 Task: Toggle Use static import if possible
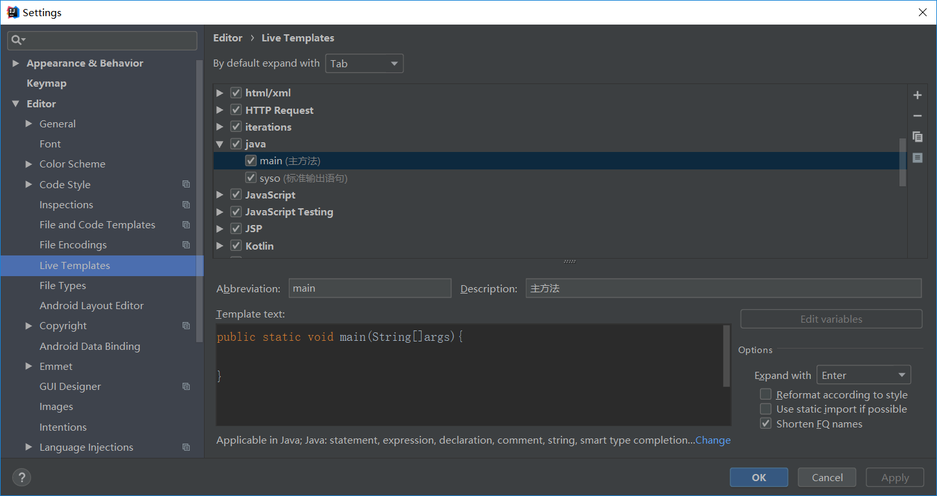pyautogui.click(x=766, y=409)
